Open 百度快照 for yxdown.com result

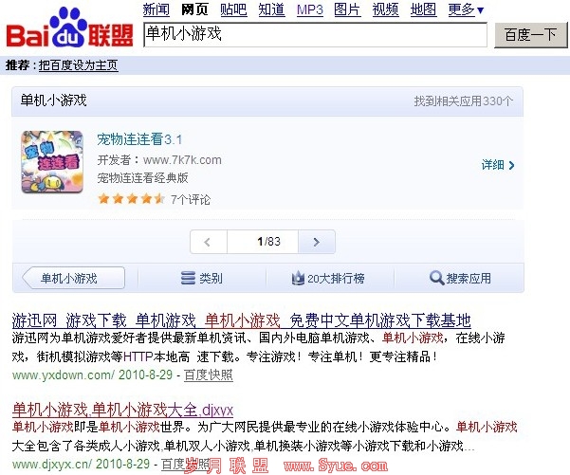pos(209,375)
